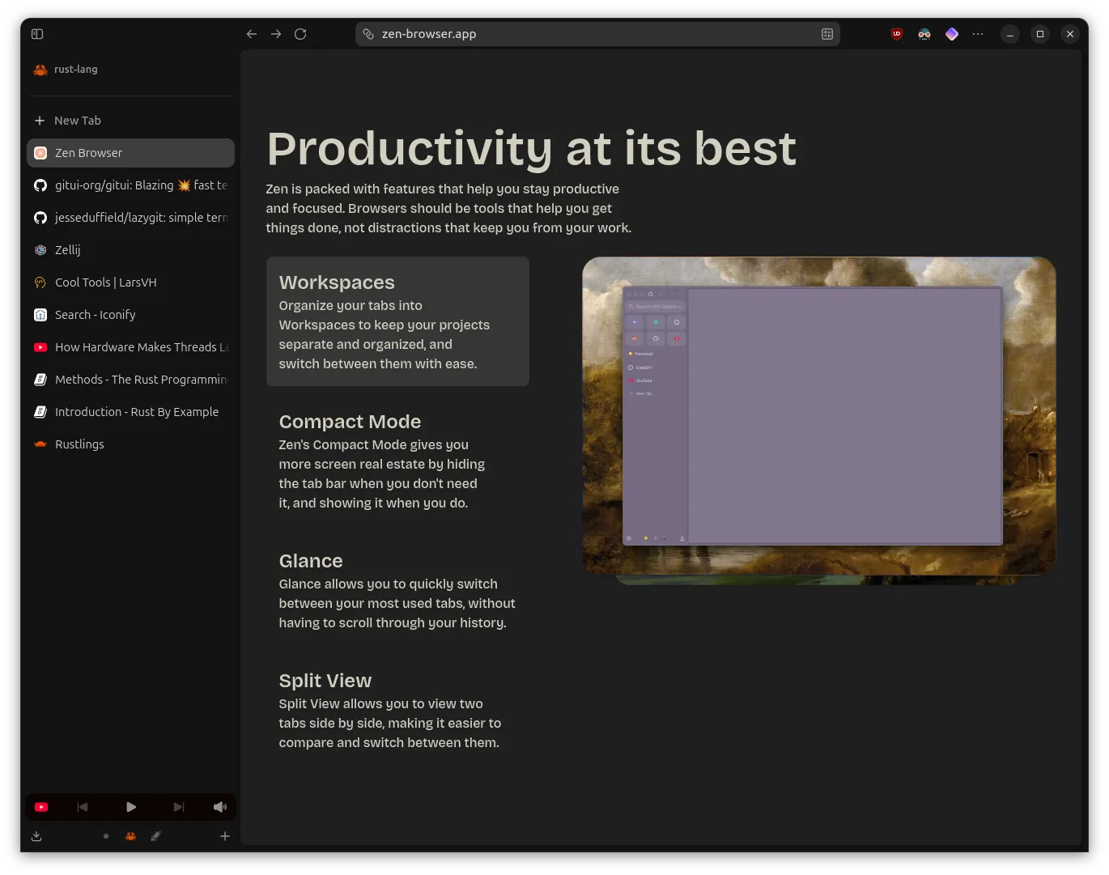Go back to the previous page
This screenshot has height=875, width=1109.
(x=252, y=34)
